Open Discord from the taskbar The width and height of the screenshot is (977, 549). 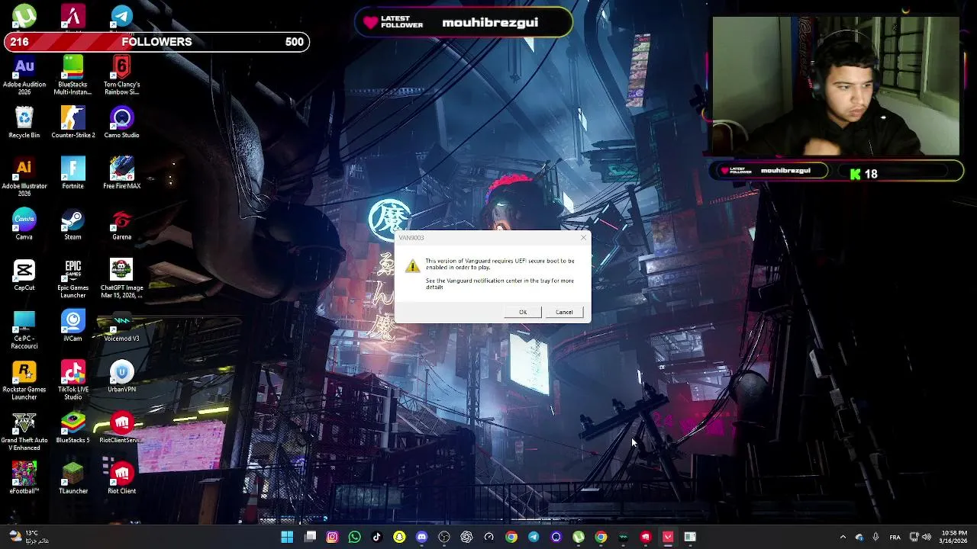pos(421,537)
